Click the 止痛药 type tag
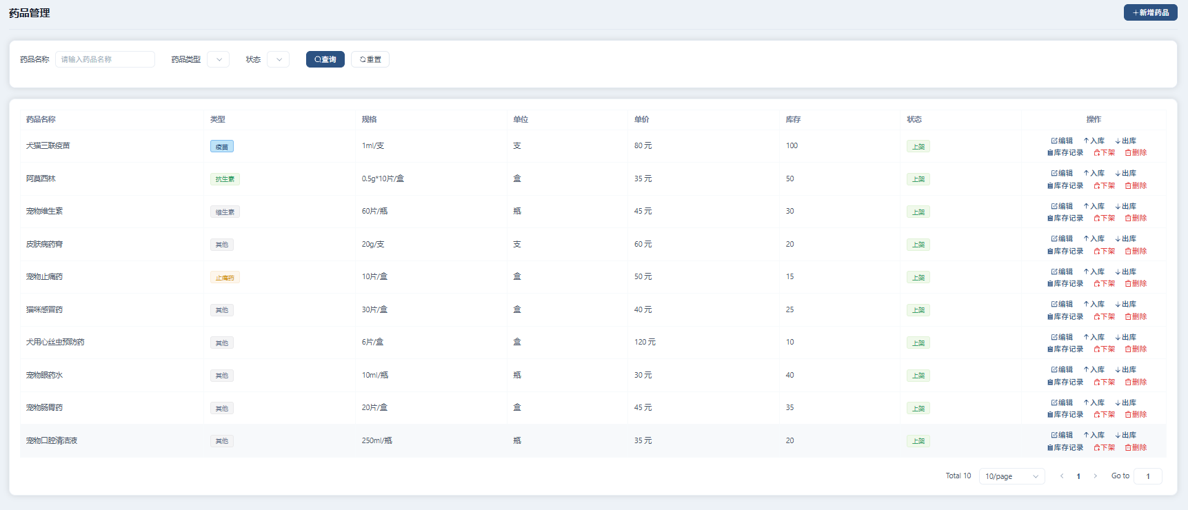The image size is (1188, 510). (x=225, y=278)
